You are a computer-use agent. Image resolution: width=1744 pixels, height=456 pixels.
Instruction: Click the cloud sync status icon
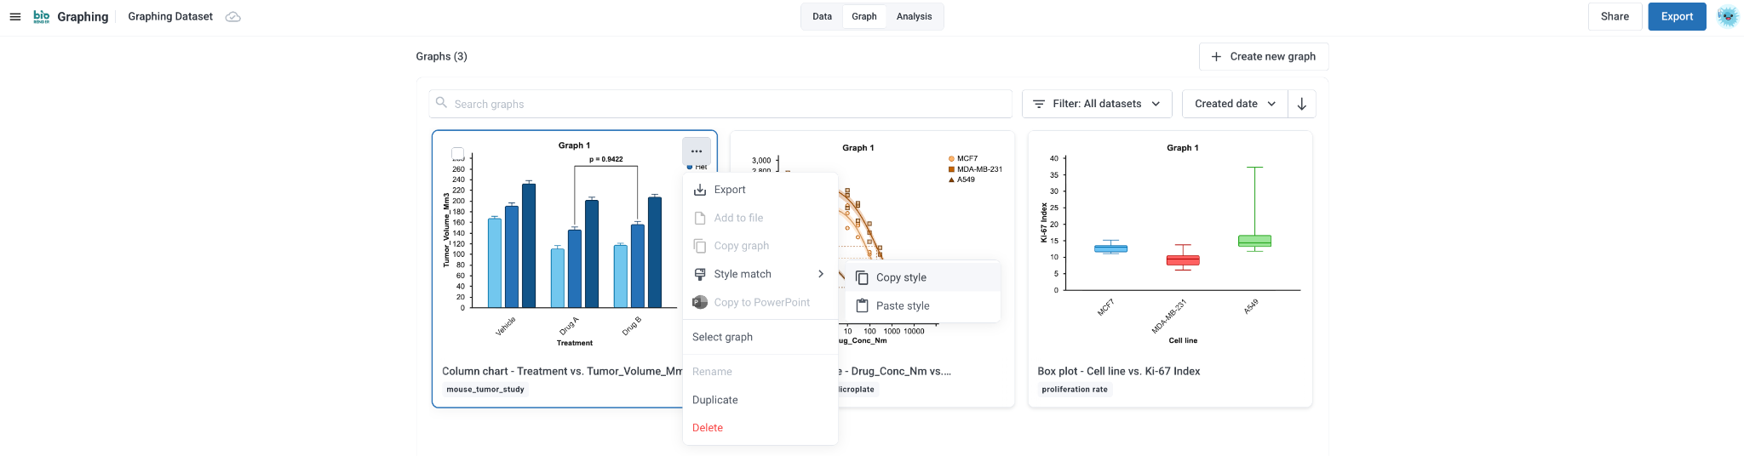tap(232, 17)
